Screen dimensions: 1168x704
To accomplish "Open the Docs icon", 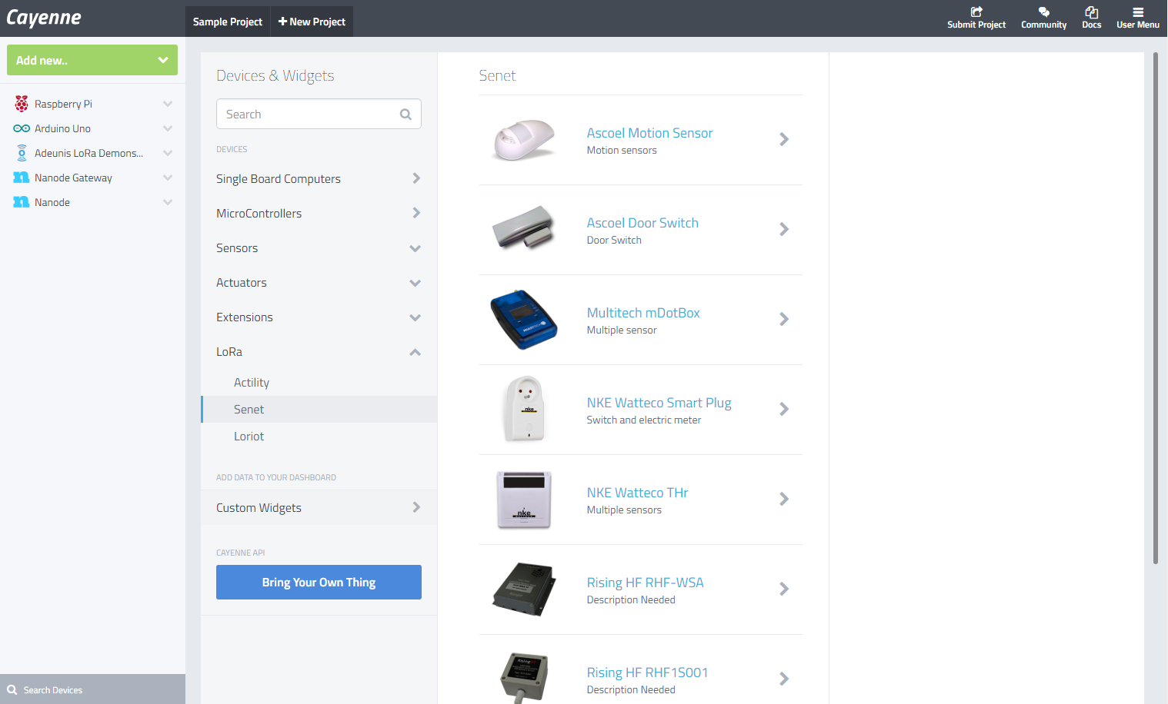I will point(1091,12).
